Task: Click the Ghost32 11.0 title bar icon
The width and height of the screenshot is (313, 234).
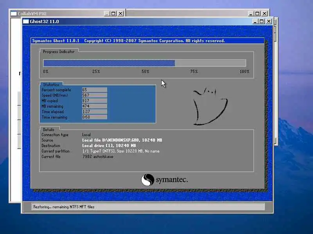Action: [26, 21]
